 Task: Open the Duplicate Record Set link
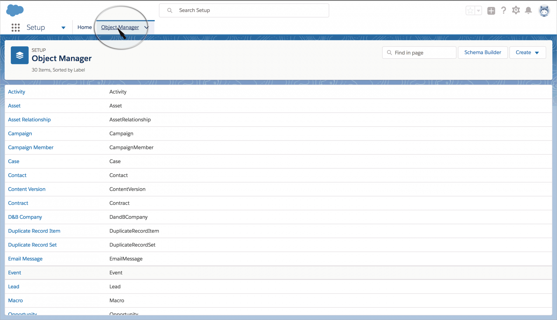[32, 245]
